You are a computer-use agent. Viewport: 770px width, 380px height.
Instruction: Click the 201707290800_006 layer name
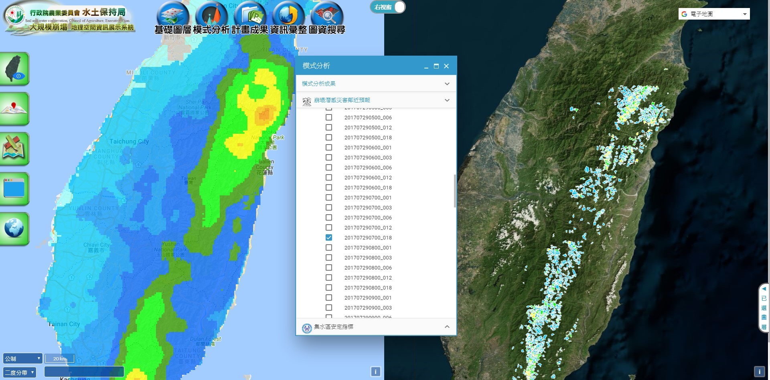(368, 267)
